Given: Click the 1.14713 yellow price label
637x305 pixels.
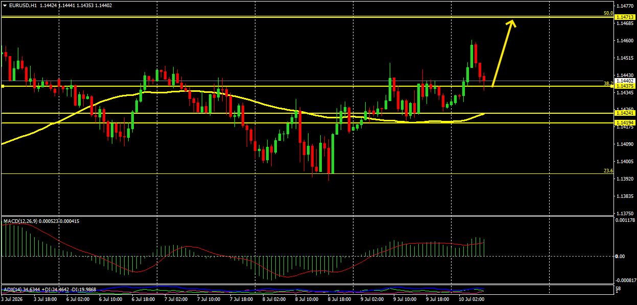Looking at the screenshot, I should click(x=625, y=17).
